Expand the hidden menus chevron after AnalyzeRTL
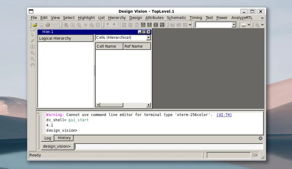Viewport: 292px width, 169px height. [262, 18]
